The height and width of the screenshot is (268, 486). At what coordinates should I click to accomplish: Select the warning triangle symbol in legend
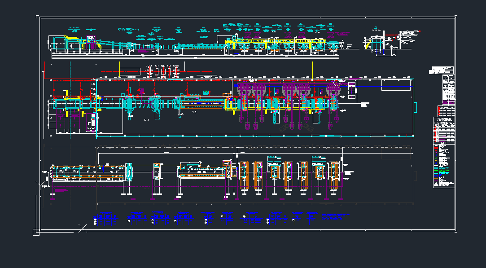point(436,185)
